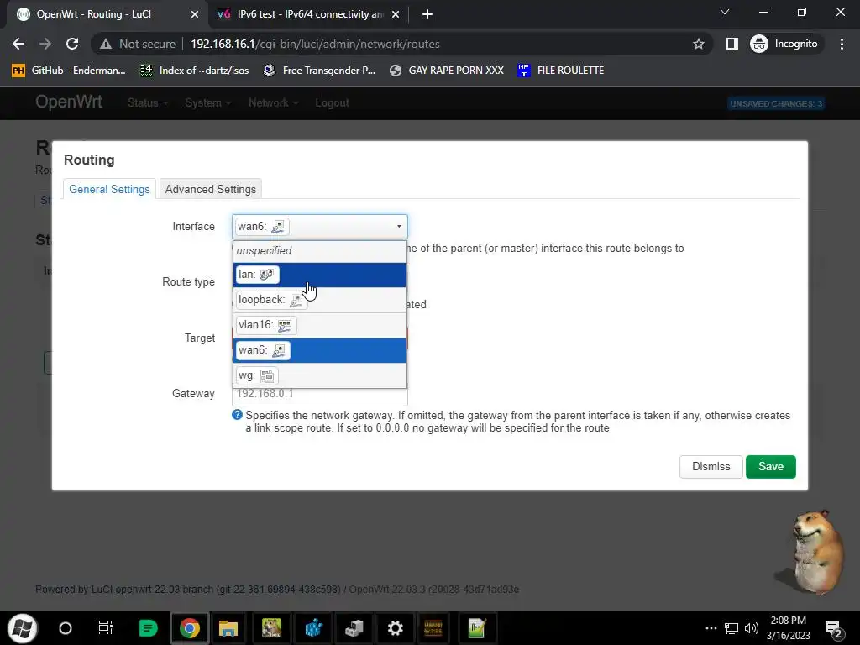
Task: Click the Chrome taskbar icon
Action: 189,628
